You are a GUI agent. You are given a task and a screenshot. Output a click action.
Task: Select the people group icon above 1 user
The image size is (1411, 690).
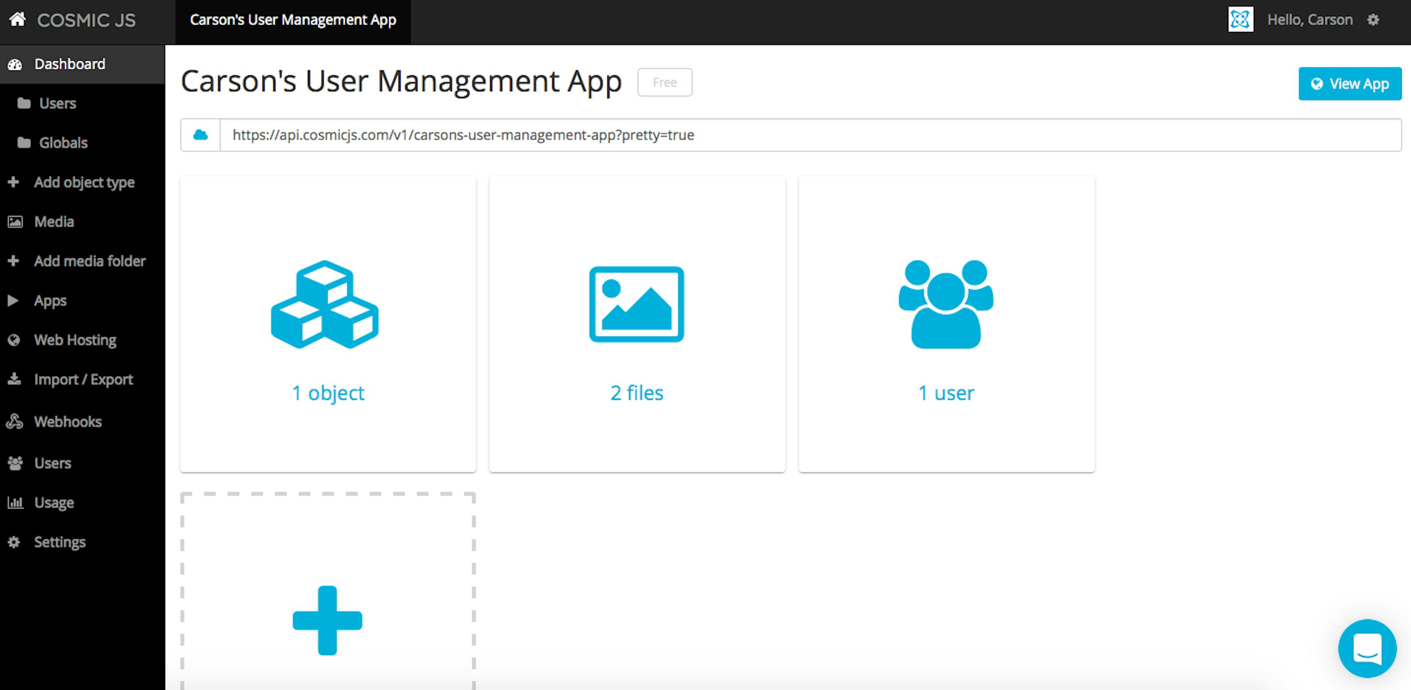pyautogui.click(x=946, y=304)
